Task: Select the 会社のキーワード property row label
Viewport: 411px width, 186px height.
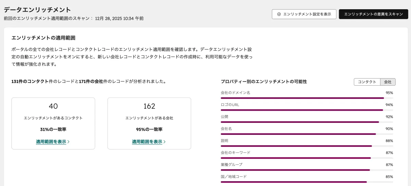Action: (236, 153)
